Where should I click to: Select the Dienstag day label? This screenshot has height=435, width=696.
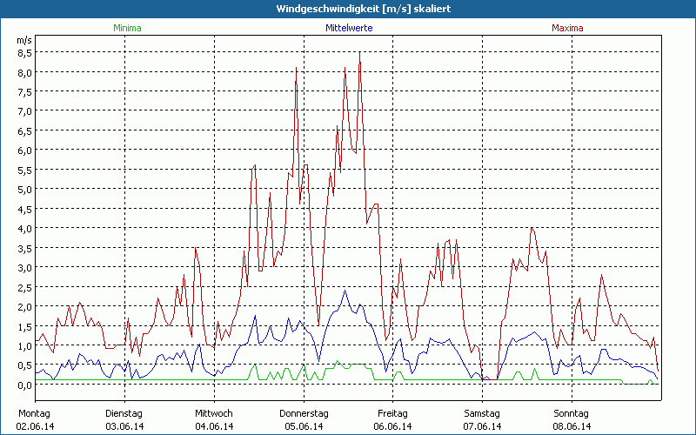[x=124, y=413]
